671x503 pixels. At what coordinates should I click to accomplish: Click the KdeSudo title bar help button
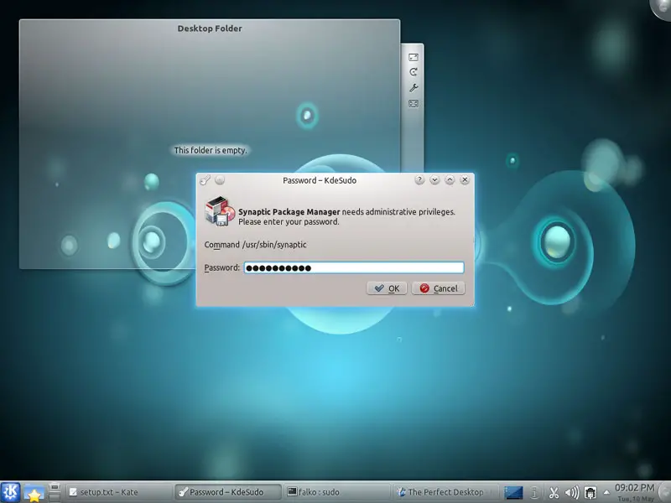419,180
